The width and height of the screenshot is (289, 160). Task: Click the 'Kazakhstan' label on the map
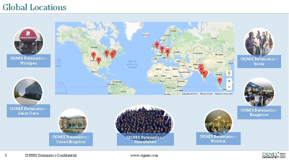198,53
